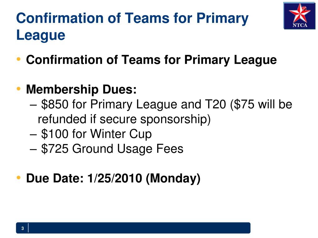
Task: Click the $100 for Winter Cup line
Action: (91, 134)
